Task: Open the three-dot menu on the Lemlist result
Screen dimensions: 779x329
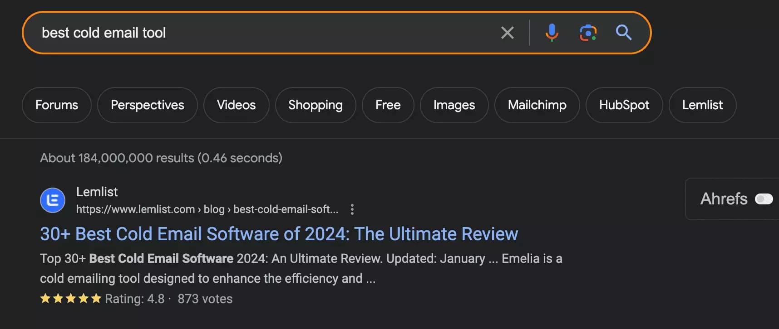Action: coord(353,209)
